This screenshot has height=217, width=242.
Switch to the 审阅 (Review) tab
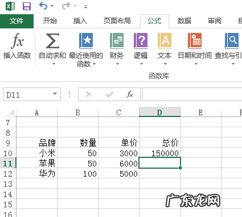[x=215, y=20]
